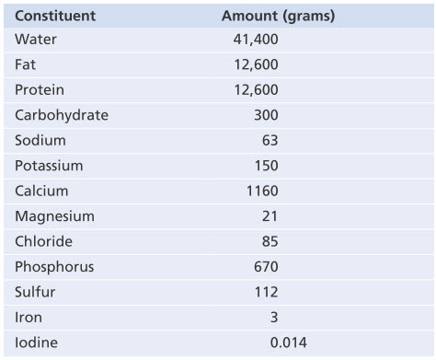Select the Water row label
This screenshot has width=436, height=360.
point(36,40)
